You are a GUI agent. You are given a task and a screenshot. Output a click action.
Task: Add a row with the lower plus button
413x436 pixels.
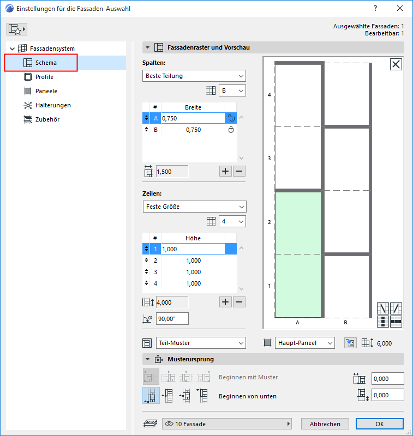[225, 302]
